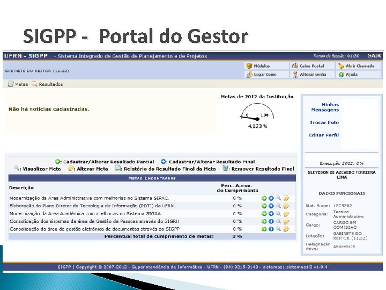Edit meta icon for SIPAC row

pyautogui.click(x=286, y=198)
